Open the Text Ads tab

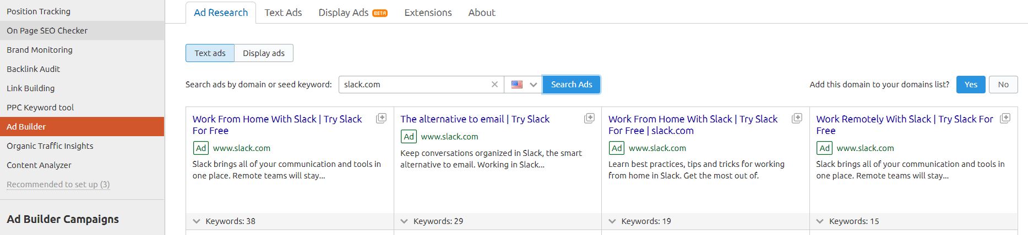click(x=283, y=13)
